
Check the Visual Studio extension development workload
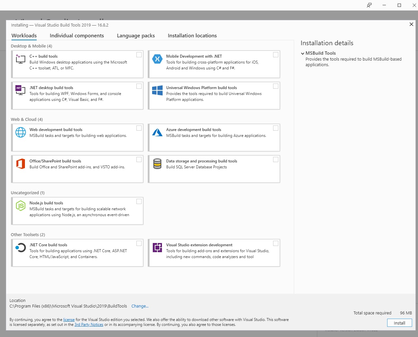coord(276,243)
